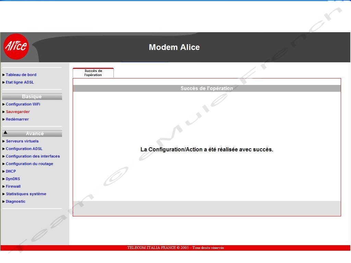
Task: Click Redémarrer to restart the modem
Action: [17, 120]
